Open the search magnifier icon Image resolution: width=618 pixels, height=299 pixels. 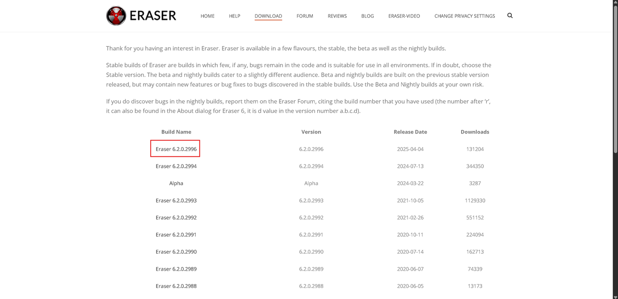[510, 15]
